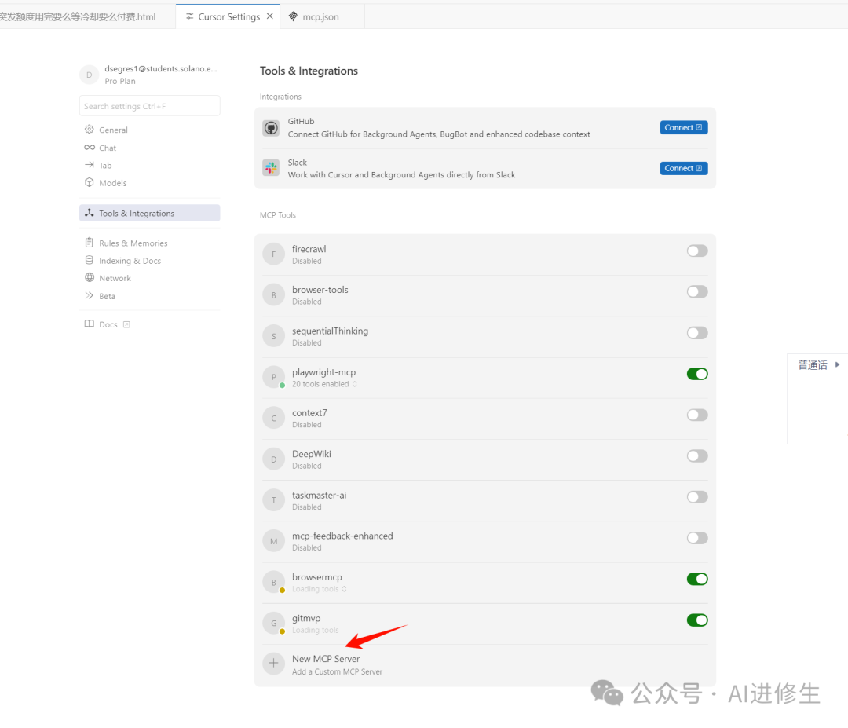The image size is (848, 728).
Task: Click the Docs book icon
Action: [x=90, y=324]
